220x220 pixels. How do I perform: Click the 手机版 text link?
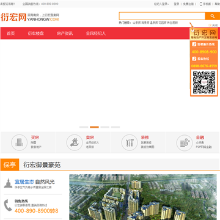(x=207, y=4)
